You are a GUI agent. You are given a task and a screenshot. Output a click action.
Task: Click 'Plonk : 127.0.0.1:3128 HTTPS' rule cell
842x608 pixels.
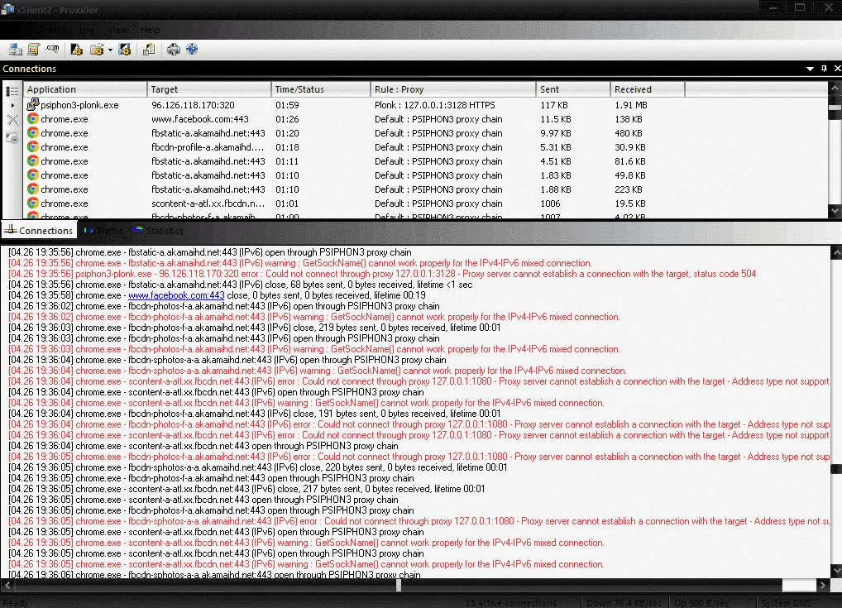435,105
